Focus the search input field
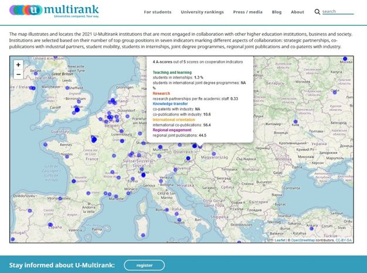This screenshot has height=273, width=367. (x=338, y=12)
